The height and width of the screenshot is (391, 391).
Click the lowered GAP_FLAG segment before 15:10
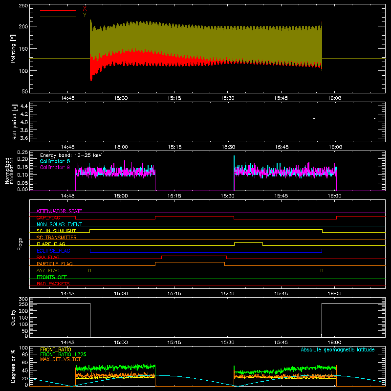coord(115,219)
